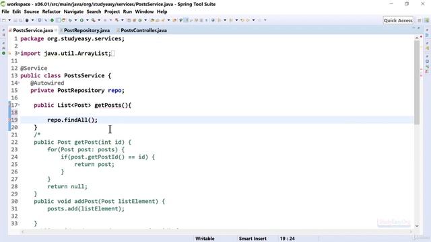431x242 pixels.
Task: Click the New file toolbar icon
Action: click(4, 20)
